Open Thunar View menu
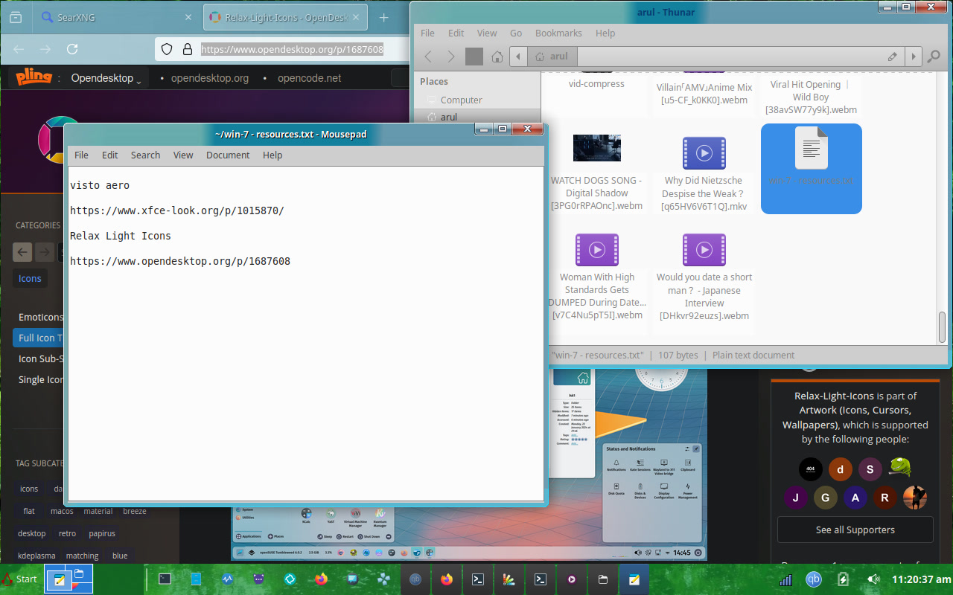The width and height of the screenshot is (953, 595). coord(487,33)
